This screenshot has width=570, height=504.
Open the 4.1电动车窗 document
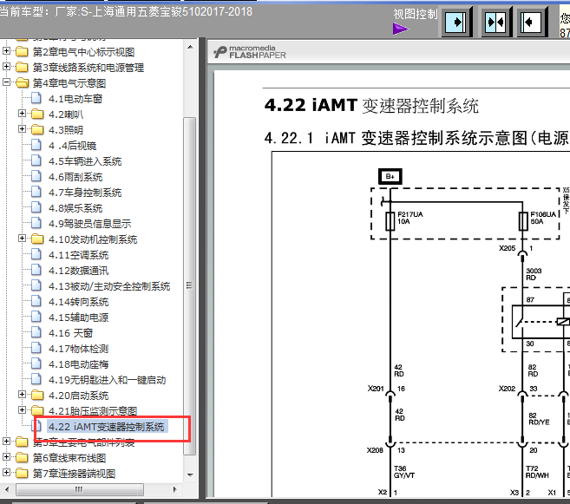tap(75, 99)
